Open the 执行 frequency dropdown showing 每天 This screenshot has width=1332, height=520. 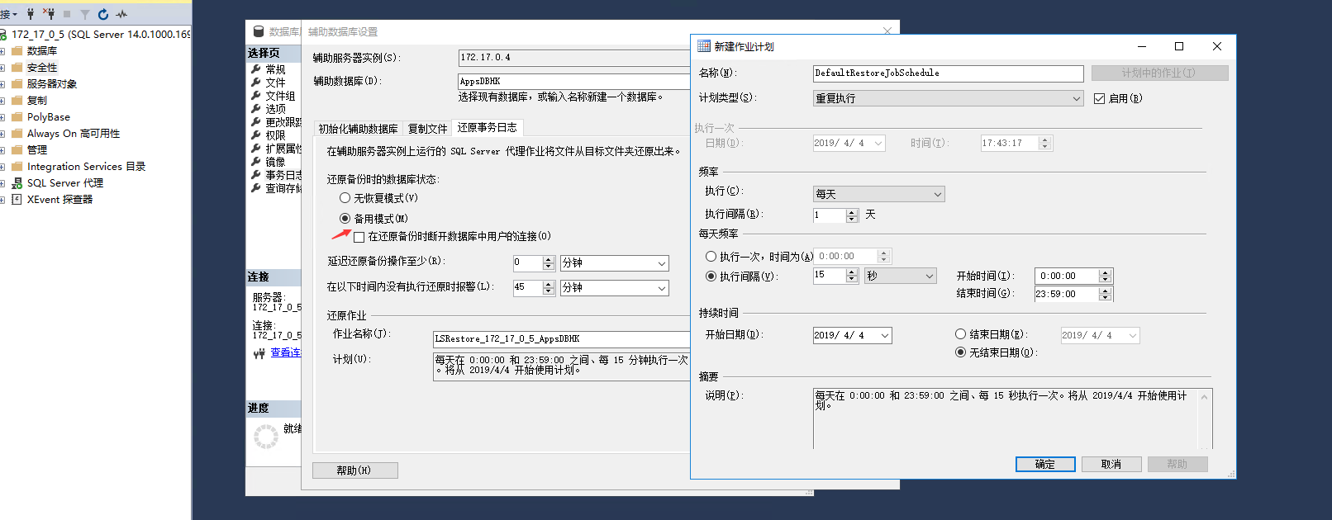[x=879, y=194]
